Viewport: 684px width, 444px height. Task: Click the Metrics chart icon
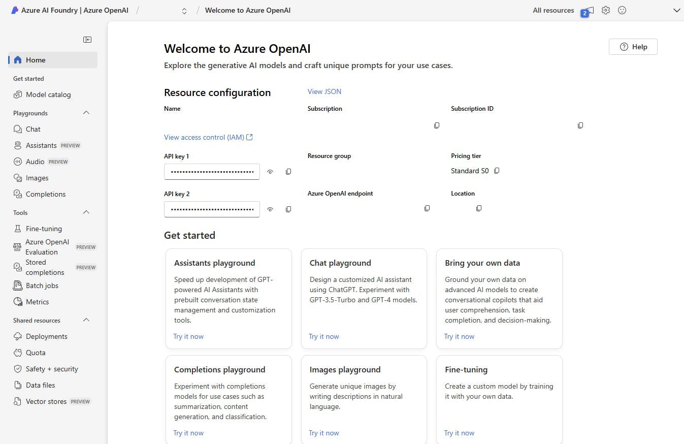(x=18, y=302)
